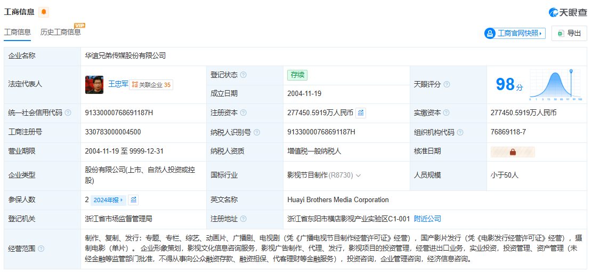Click the help icon beside 注册地址
The width and height of the screenshot is (592, 272).
coord(244,219)
